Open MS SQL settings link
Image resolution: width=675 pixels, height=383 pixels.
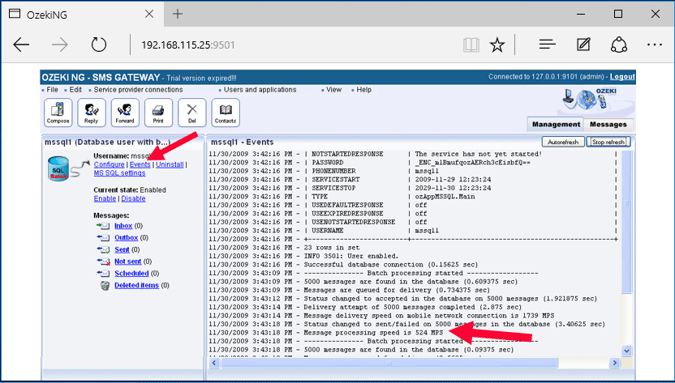pyautogui.click(x=119, y=172)
